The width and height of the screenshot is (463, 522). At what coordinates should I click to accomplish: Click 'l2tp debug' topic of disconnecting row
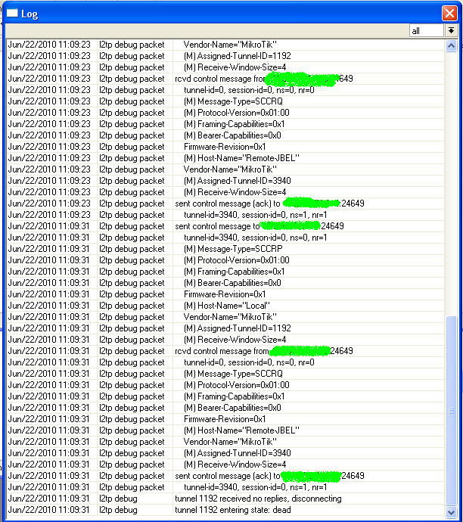[x=118, y=499]
